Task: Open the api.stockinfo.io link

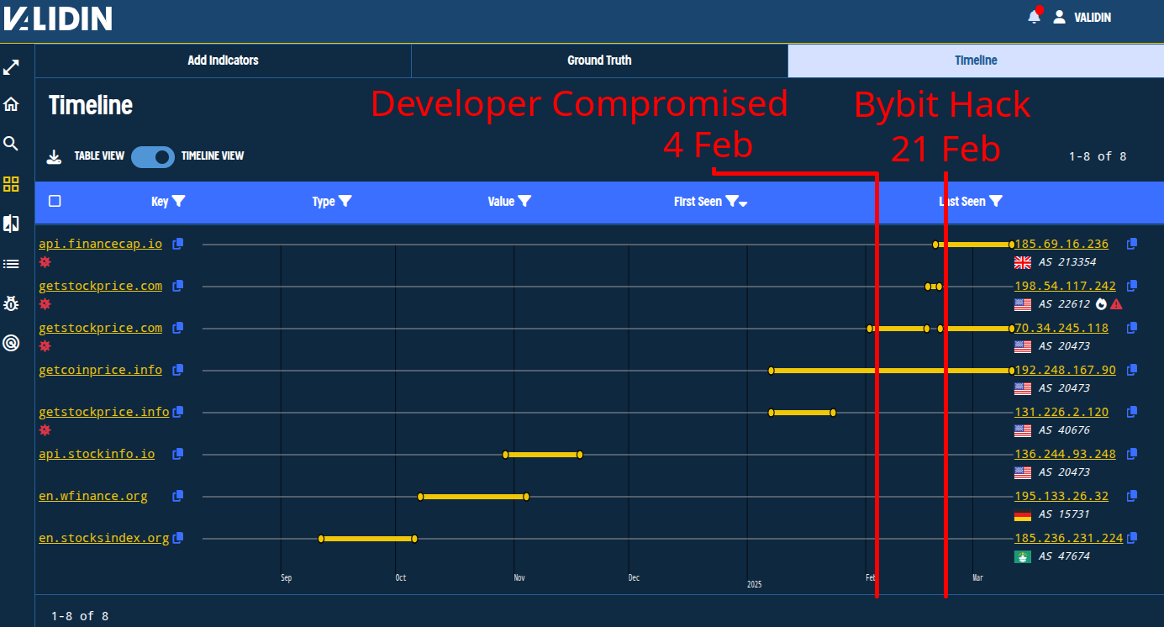Action: (97, 454)
